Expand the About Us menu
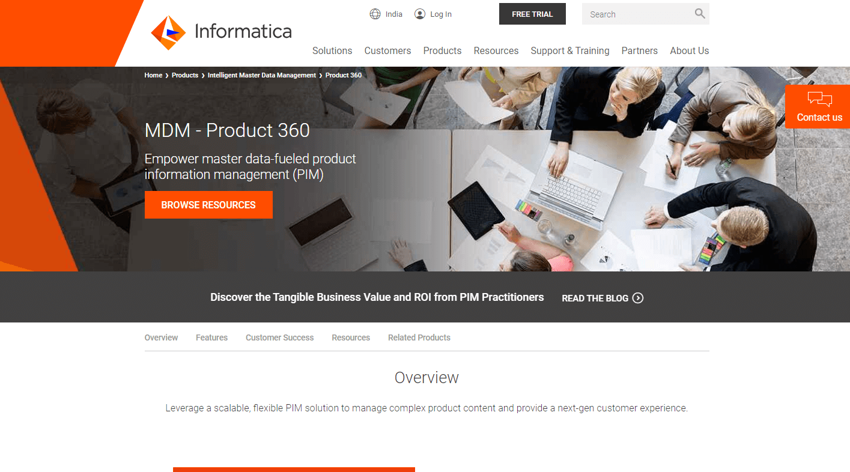 coord(690,50)
